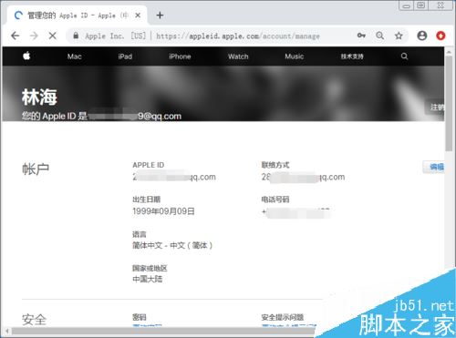The image size is (456, 338).
Task: Open iPhone in Apple navigation
Action: 180,56
